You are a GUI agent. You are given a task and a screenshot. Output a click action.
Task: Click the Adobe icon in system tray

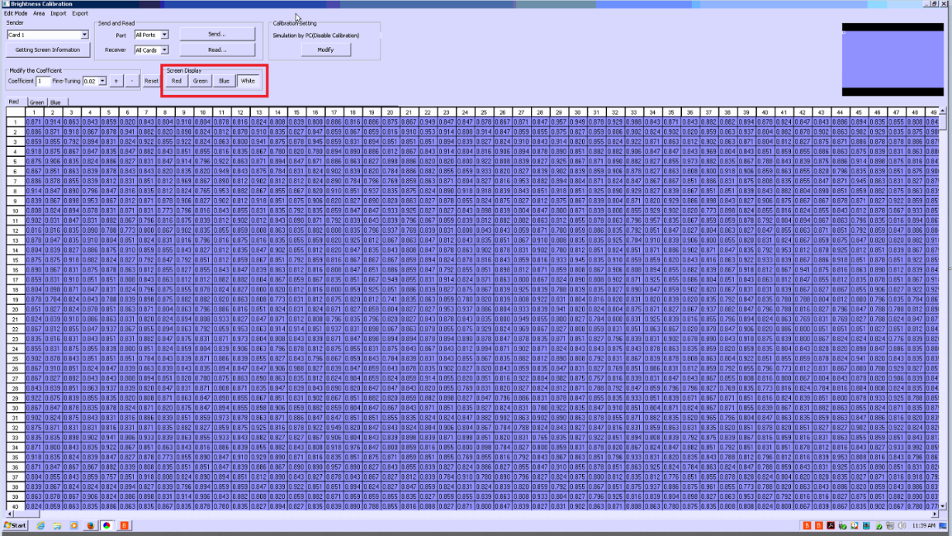tap(829, 525)
